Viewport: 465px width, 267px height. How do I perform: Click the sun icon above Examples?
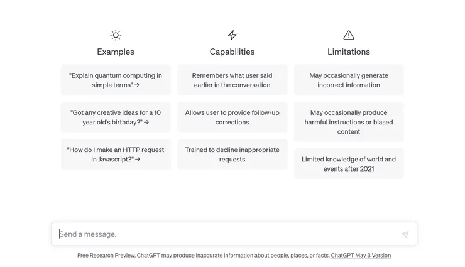[x=116, y=35]
